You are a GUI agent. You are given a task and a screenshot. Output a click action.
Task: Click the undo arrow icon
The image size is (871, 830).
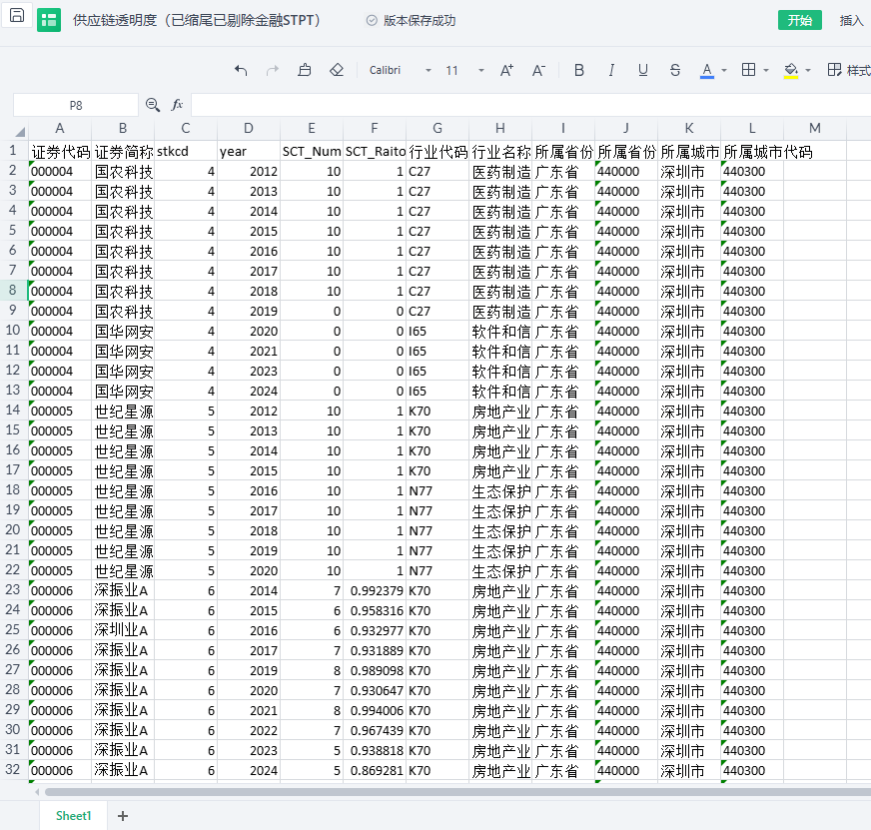241,70
